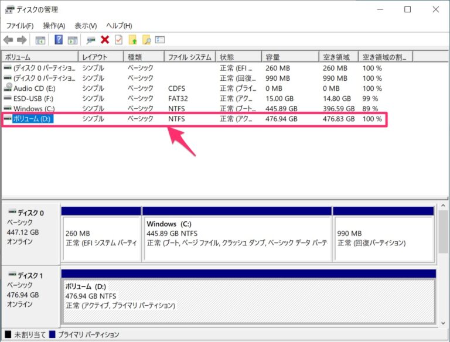
Task: Click the folder search magnifier icon
Action: click(146, 40)
